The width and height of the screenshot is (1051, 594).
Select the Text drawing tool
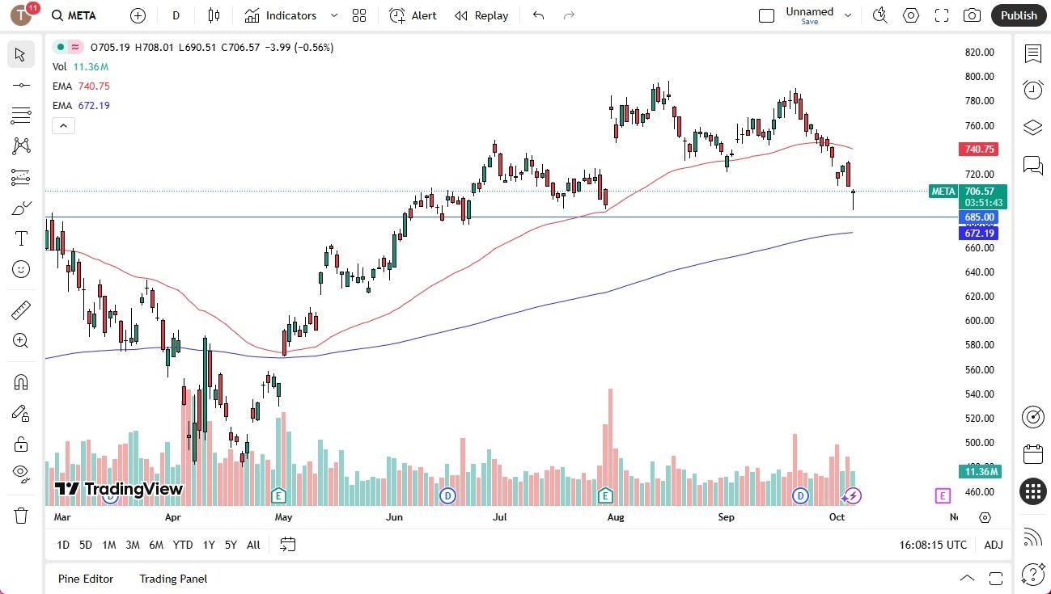click(21, 238)
